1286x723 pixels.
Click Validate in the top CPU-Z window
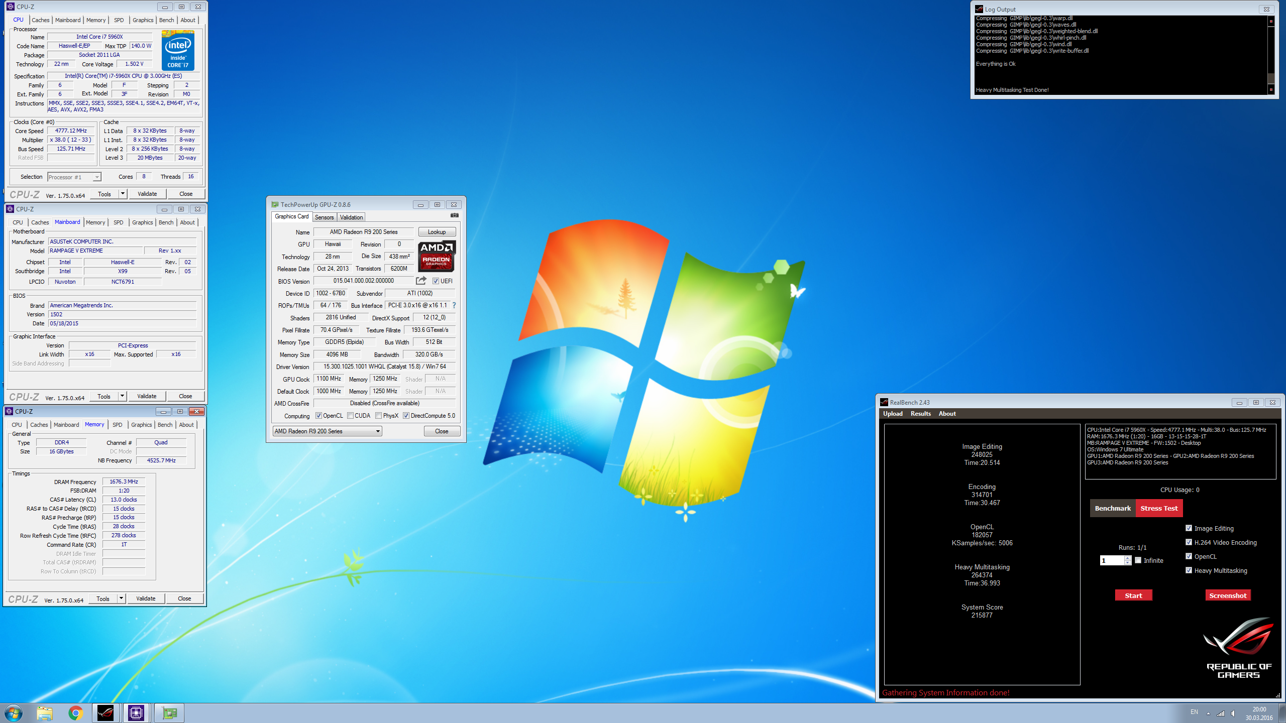click(x=147, y=194)
